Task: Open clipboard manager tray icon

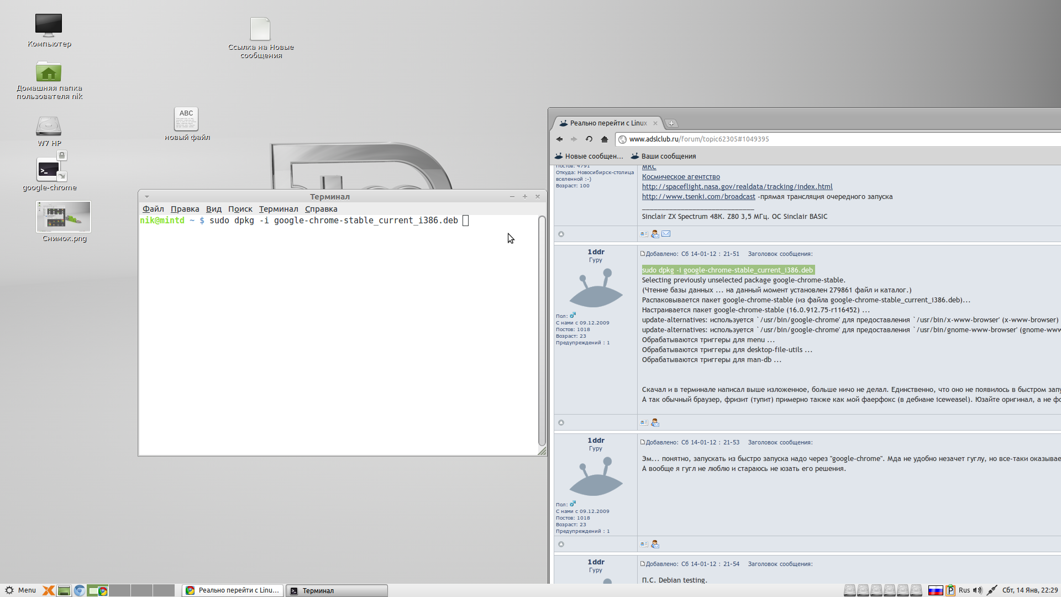Action: 950,590
